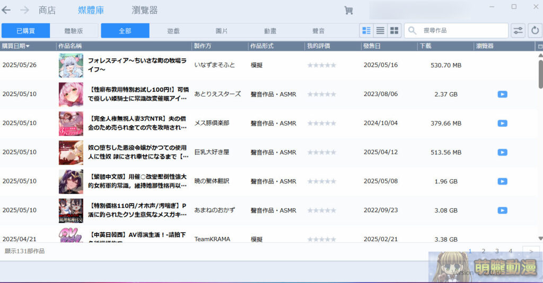The image size is (543, 283).
Task: Click the search magnifier icon
Action: click(x=412, y=30)
